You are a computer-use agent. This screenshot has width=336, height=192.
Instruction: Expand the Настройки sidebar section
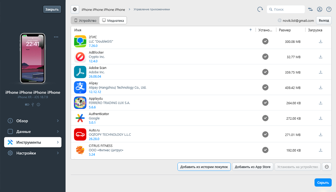33,153
